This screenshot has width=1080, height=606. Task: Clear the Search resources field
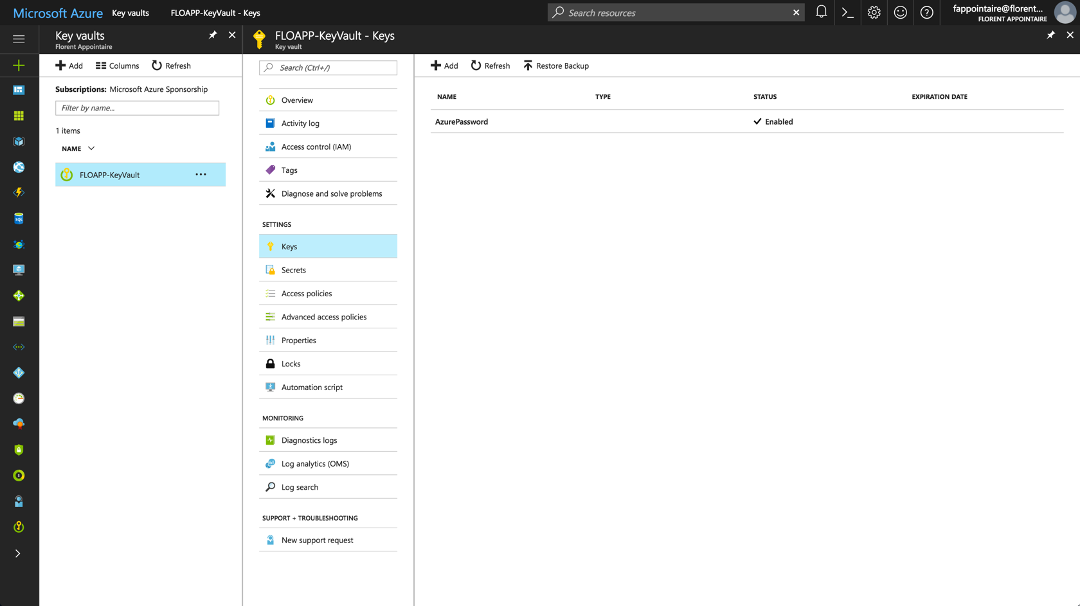(x=796, y=12)
